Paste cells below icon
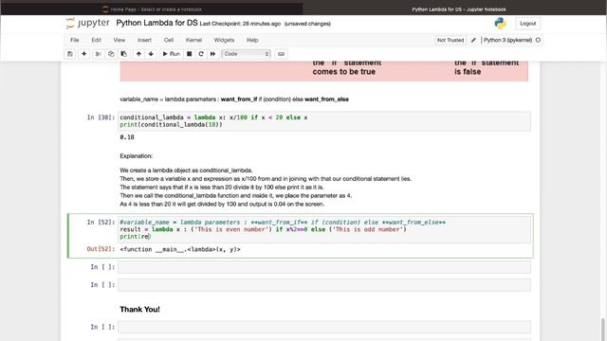The height and width of the screenshot is (341, 607). [x=124, y=54]
